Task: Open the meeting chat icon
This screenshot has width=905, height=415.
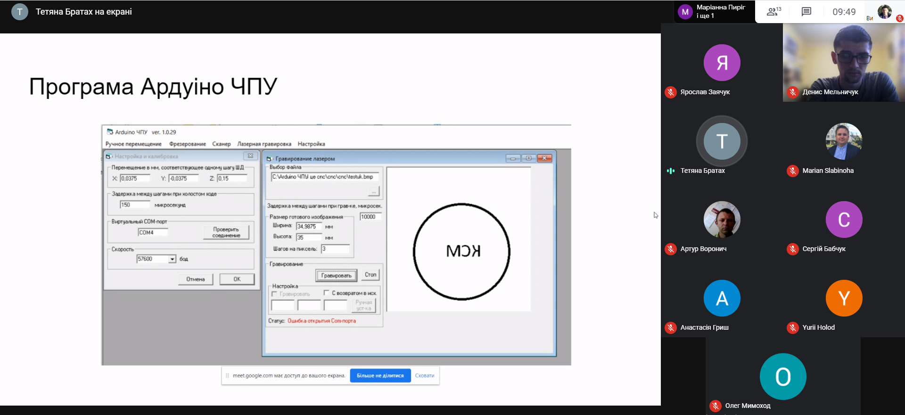Action: (x=806, y=12)
